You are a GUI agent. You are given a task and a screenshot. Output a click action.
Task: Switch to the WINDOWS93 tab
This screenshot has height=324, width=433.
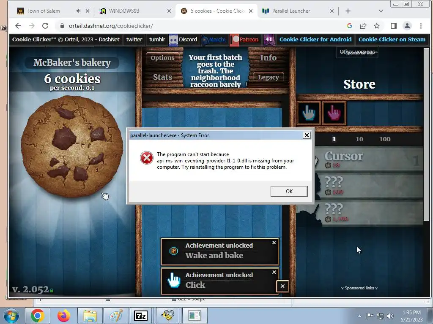[x=124, y=11]
